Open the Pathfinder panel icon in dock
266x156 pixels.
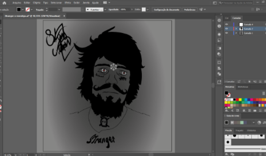219,74
